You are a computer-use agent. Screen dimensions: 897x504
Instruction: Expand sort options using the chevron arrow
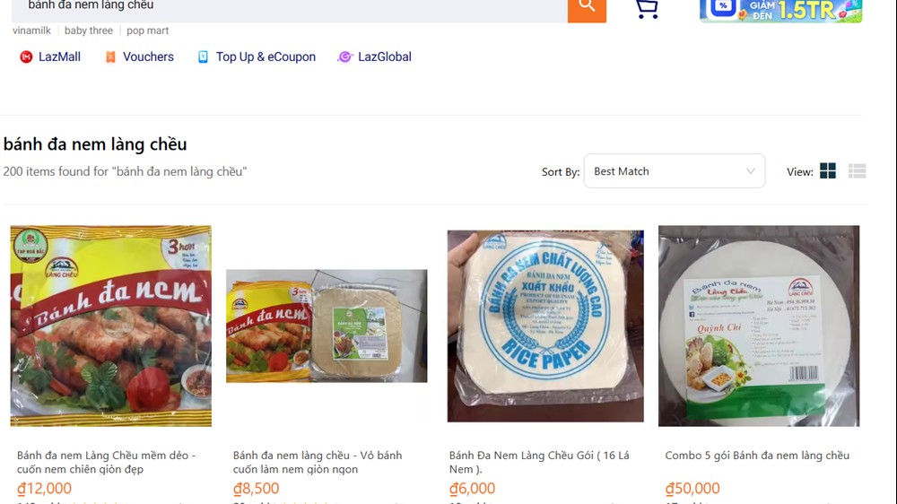click(x=751, y=171)
